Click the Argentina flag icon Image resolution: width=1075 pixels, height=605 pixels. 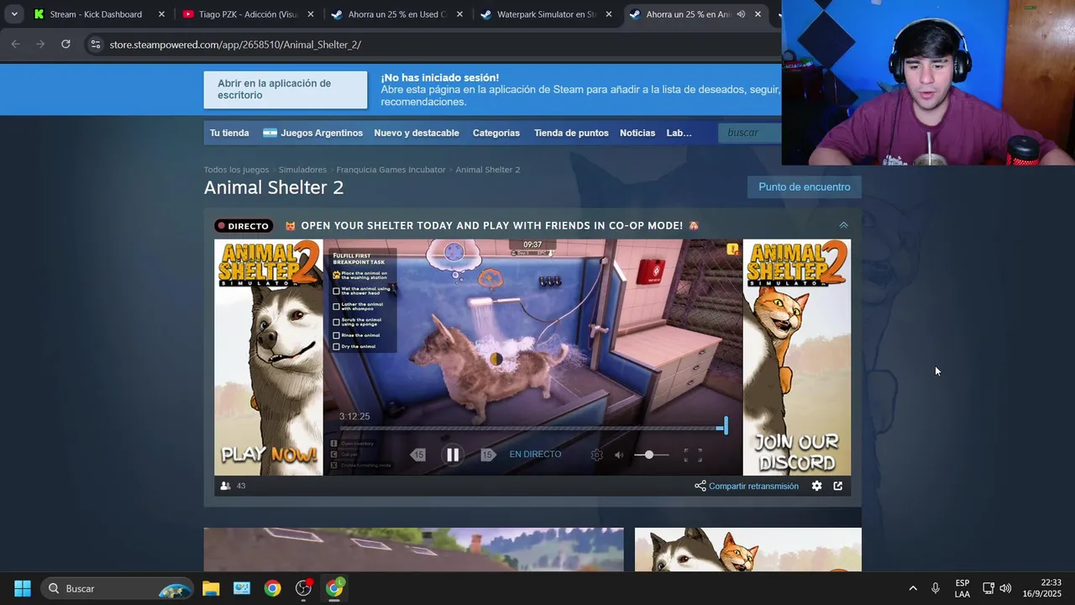pos(270,133)
